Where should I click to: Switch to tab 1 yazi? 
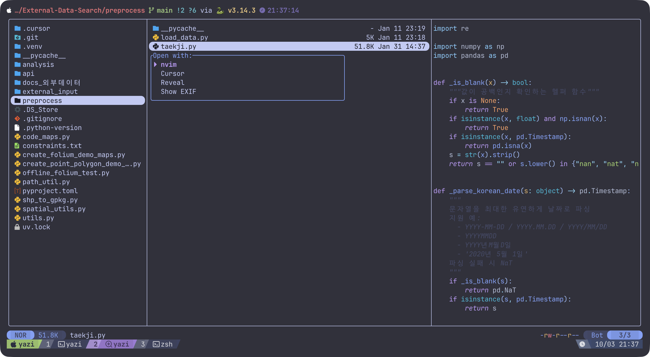coord(69,344)
